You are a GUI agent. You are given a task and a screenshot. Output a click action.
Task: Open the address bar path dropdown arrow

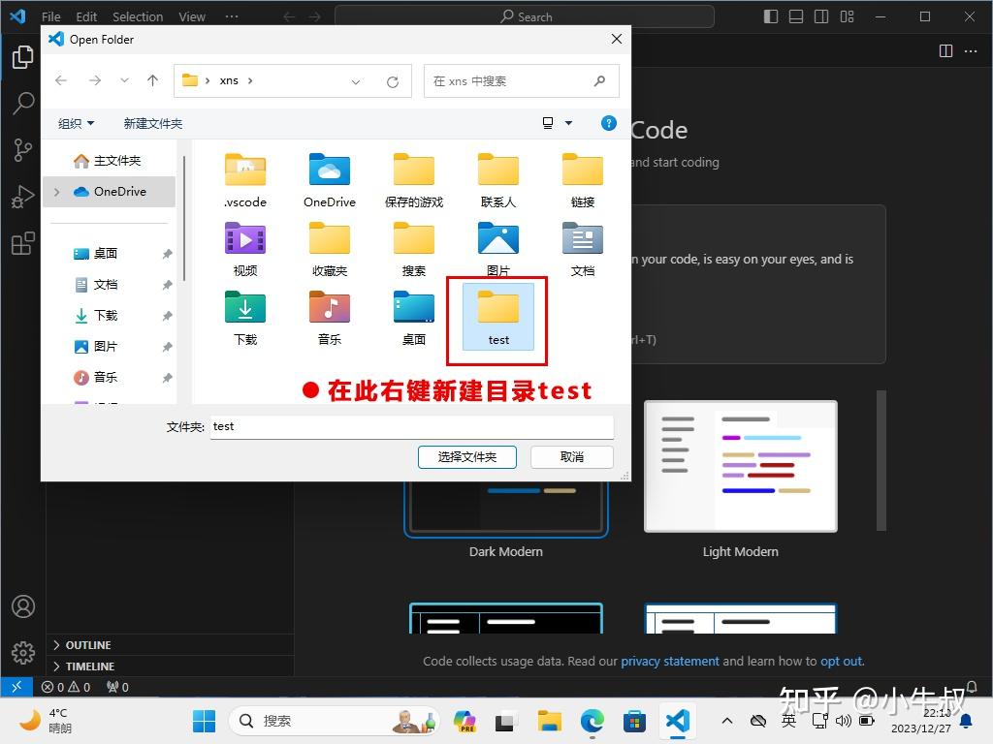tap(356, 81)
